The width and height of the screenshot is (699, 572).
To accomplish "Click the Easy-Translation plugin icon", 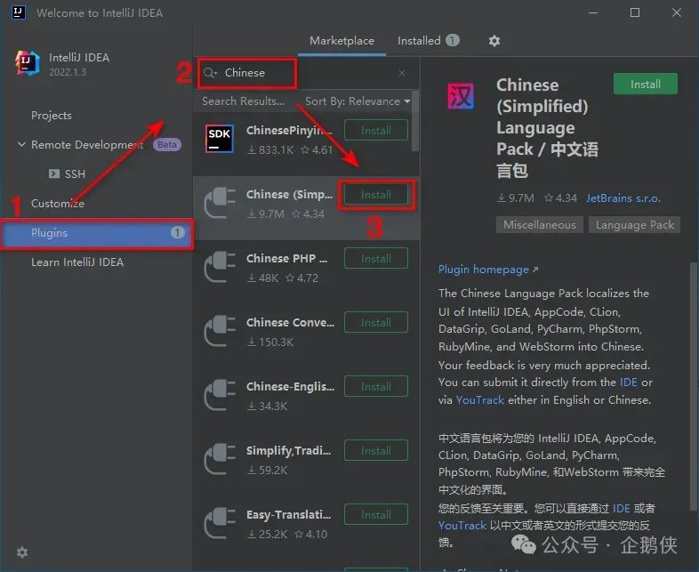I will 220,522.
